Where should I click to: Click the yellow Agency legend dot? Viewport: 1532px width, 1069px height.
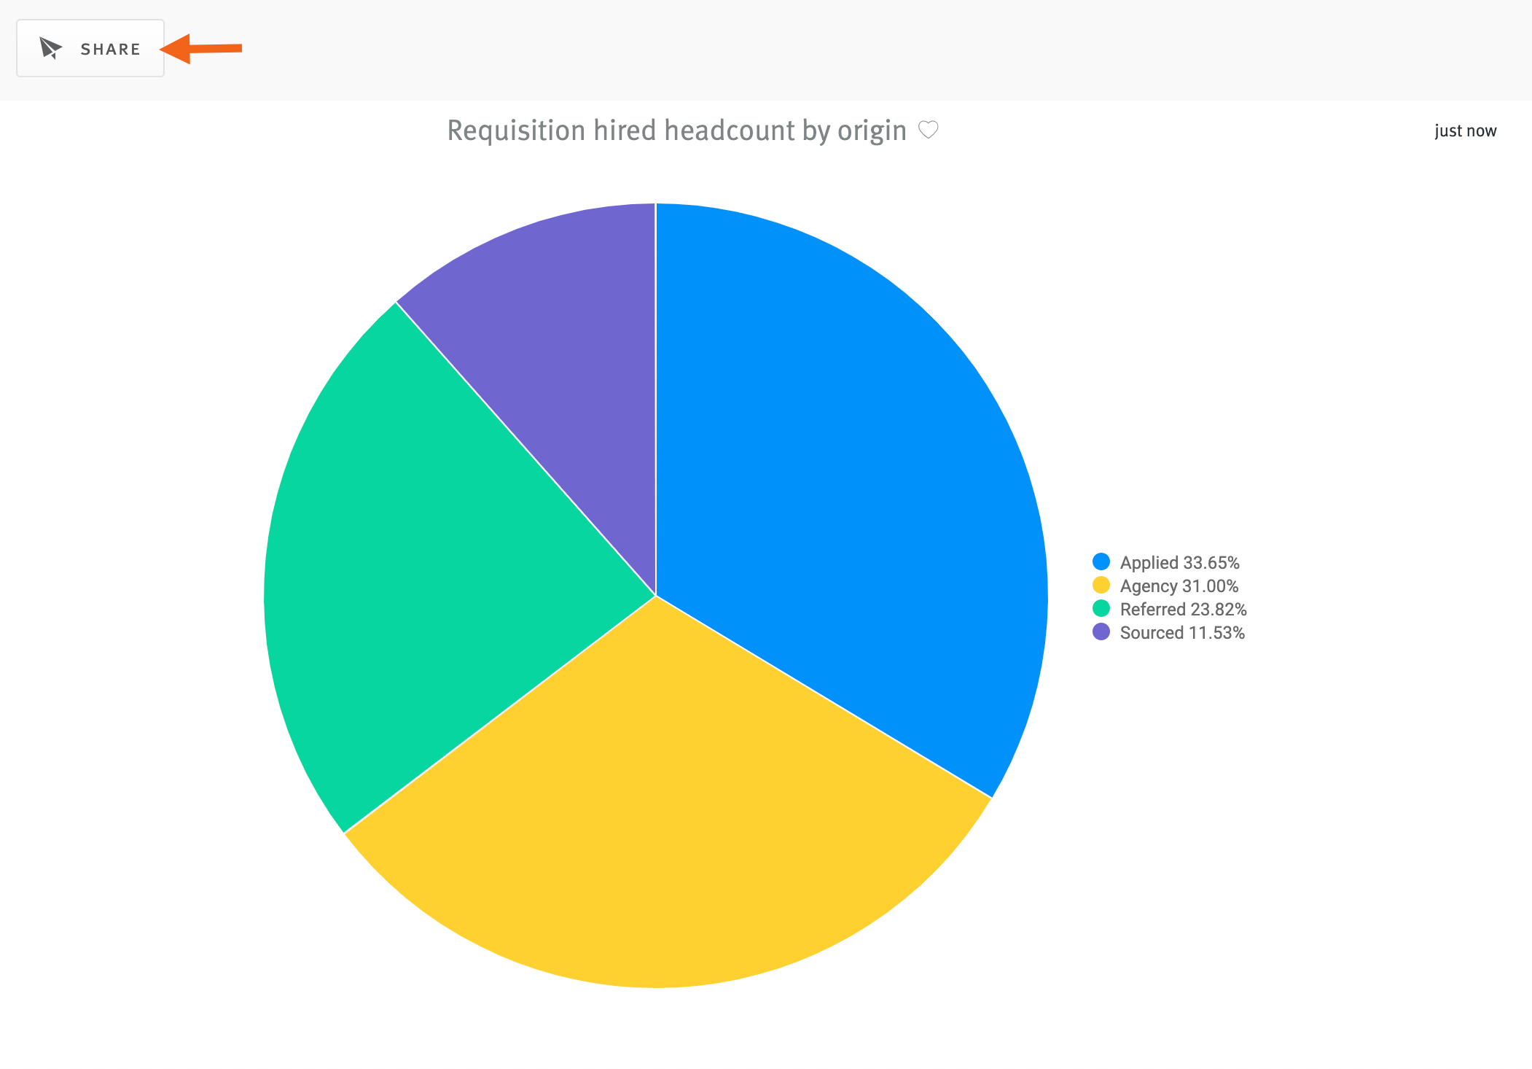coord(1101,585)
